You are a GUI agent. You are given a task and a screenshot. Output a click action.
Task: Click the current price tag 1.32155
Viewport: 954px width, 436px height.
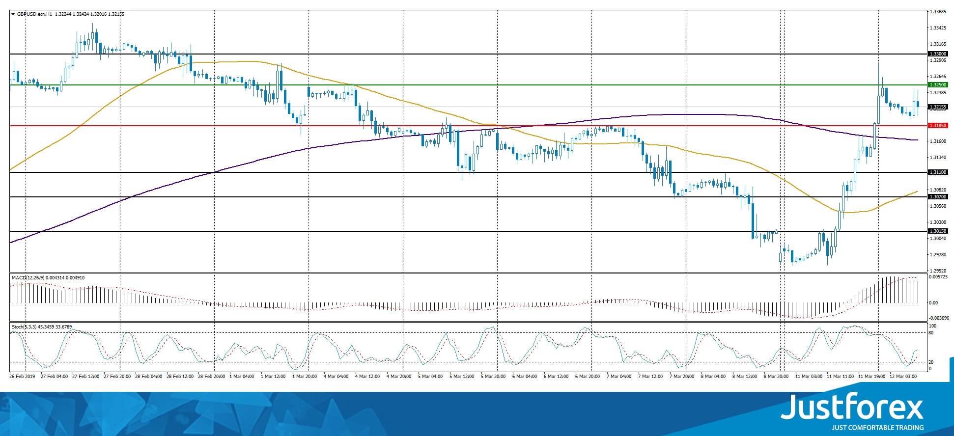coord(938,107)
